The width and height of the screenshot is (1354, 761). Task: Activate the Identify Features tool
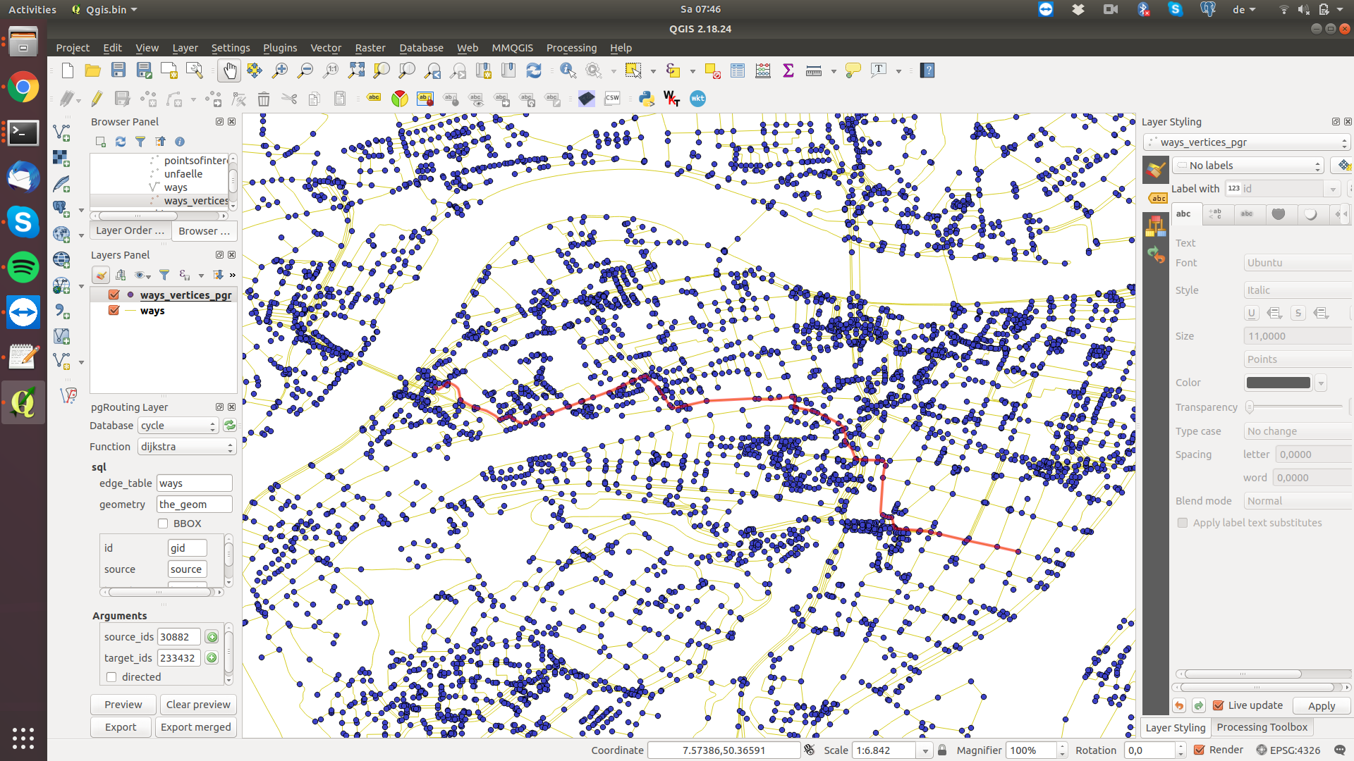coord(568,70)
